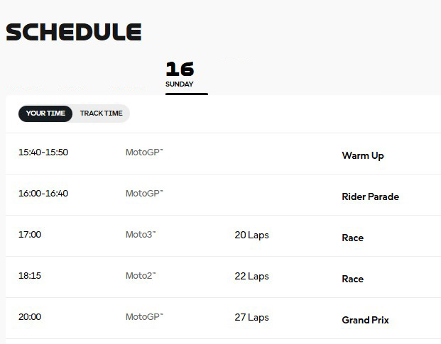Click the 17:00 start time

(x=30, y=235)
